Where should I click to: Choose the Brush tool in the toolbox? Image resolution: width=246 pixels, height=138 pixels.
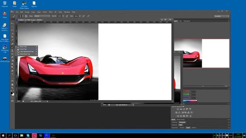pyautogui.click(x=12, y=47)
